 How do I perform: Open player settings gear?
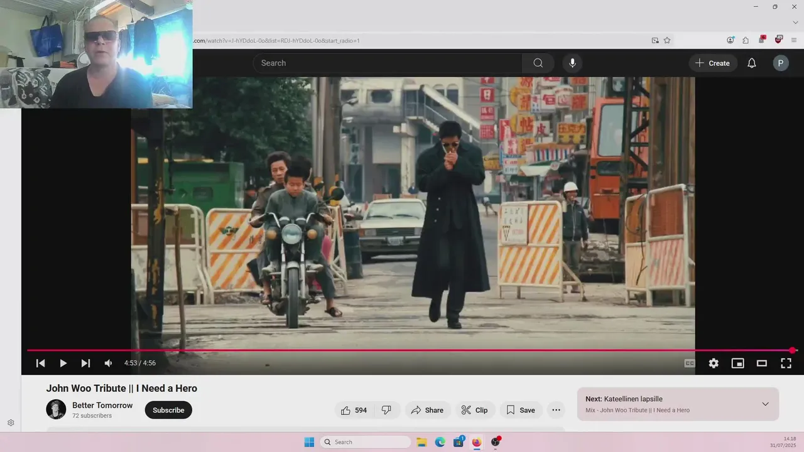714,363
